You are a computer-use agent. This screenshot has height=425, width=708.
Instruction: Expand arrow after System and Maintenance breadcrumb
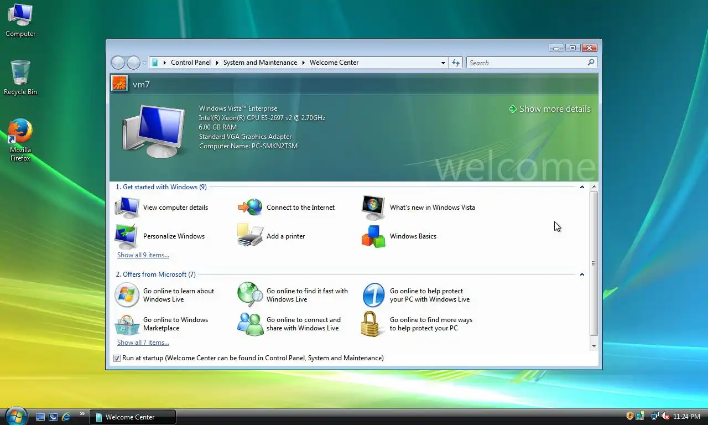coord(303,63)
